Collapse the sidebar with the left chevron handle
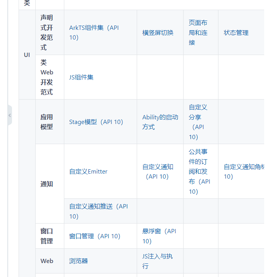275x277 pixels. (x=10, y=115)
